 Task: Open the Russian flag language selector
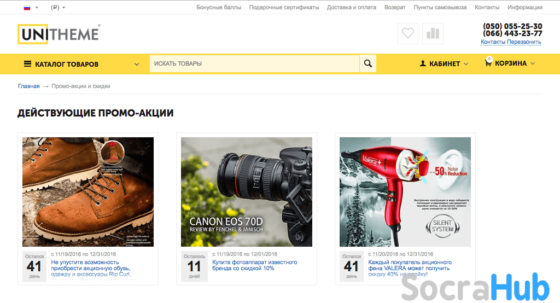[31, 8]
